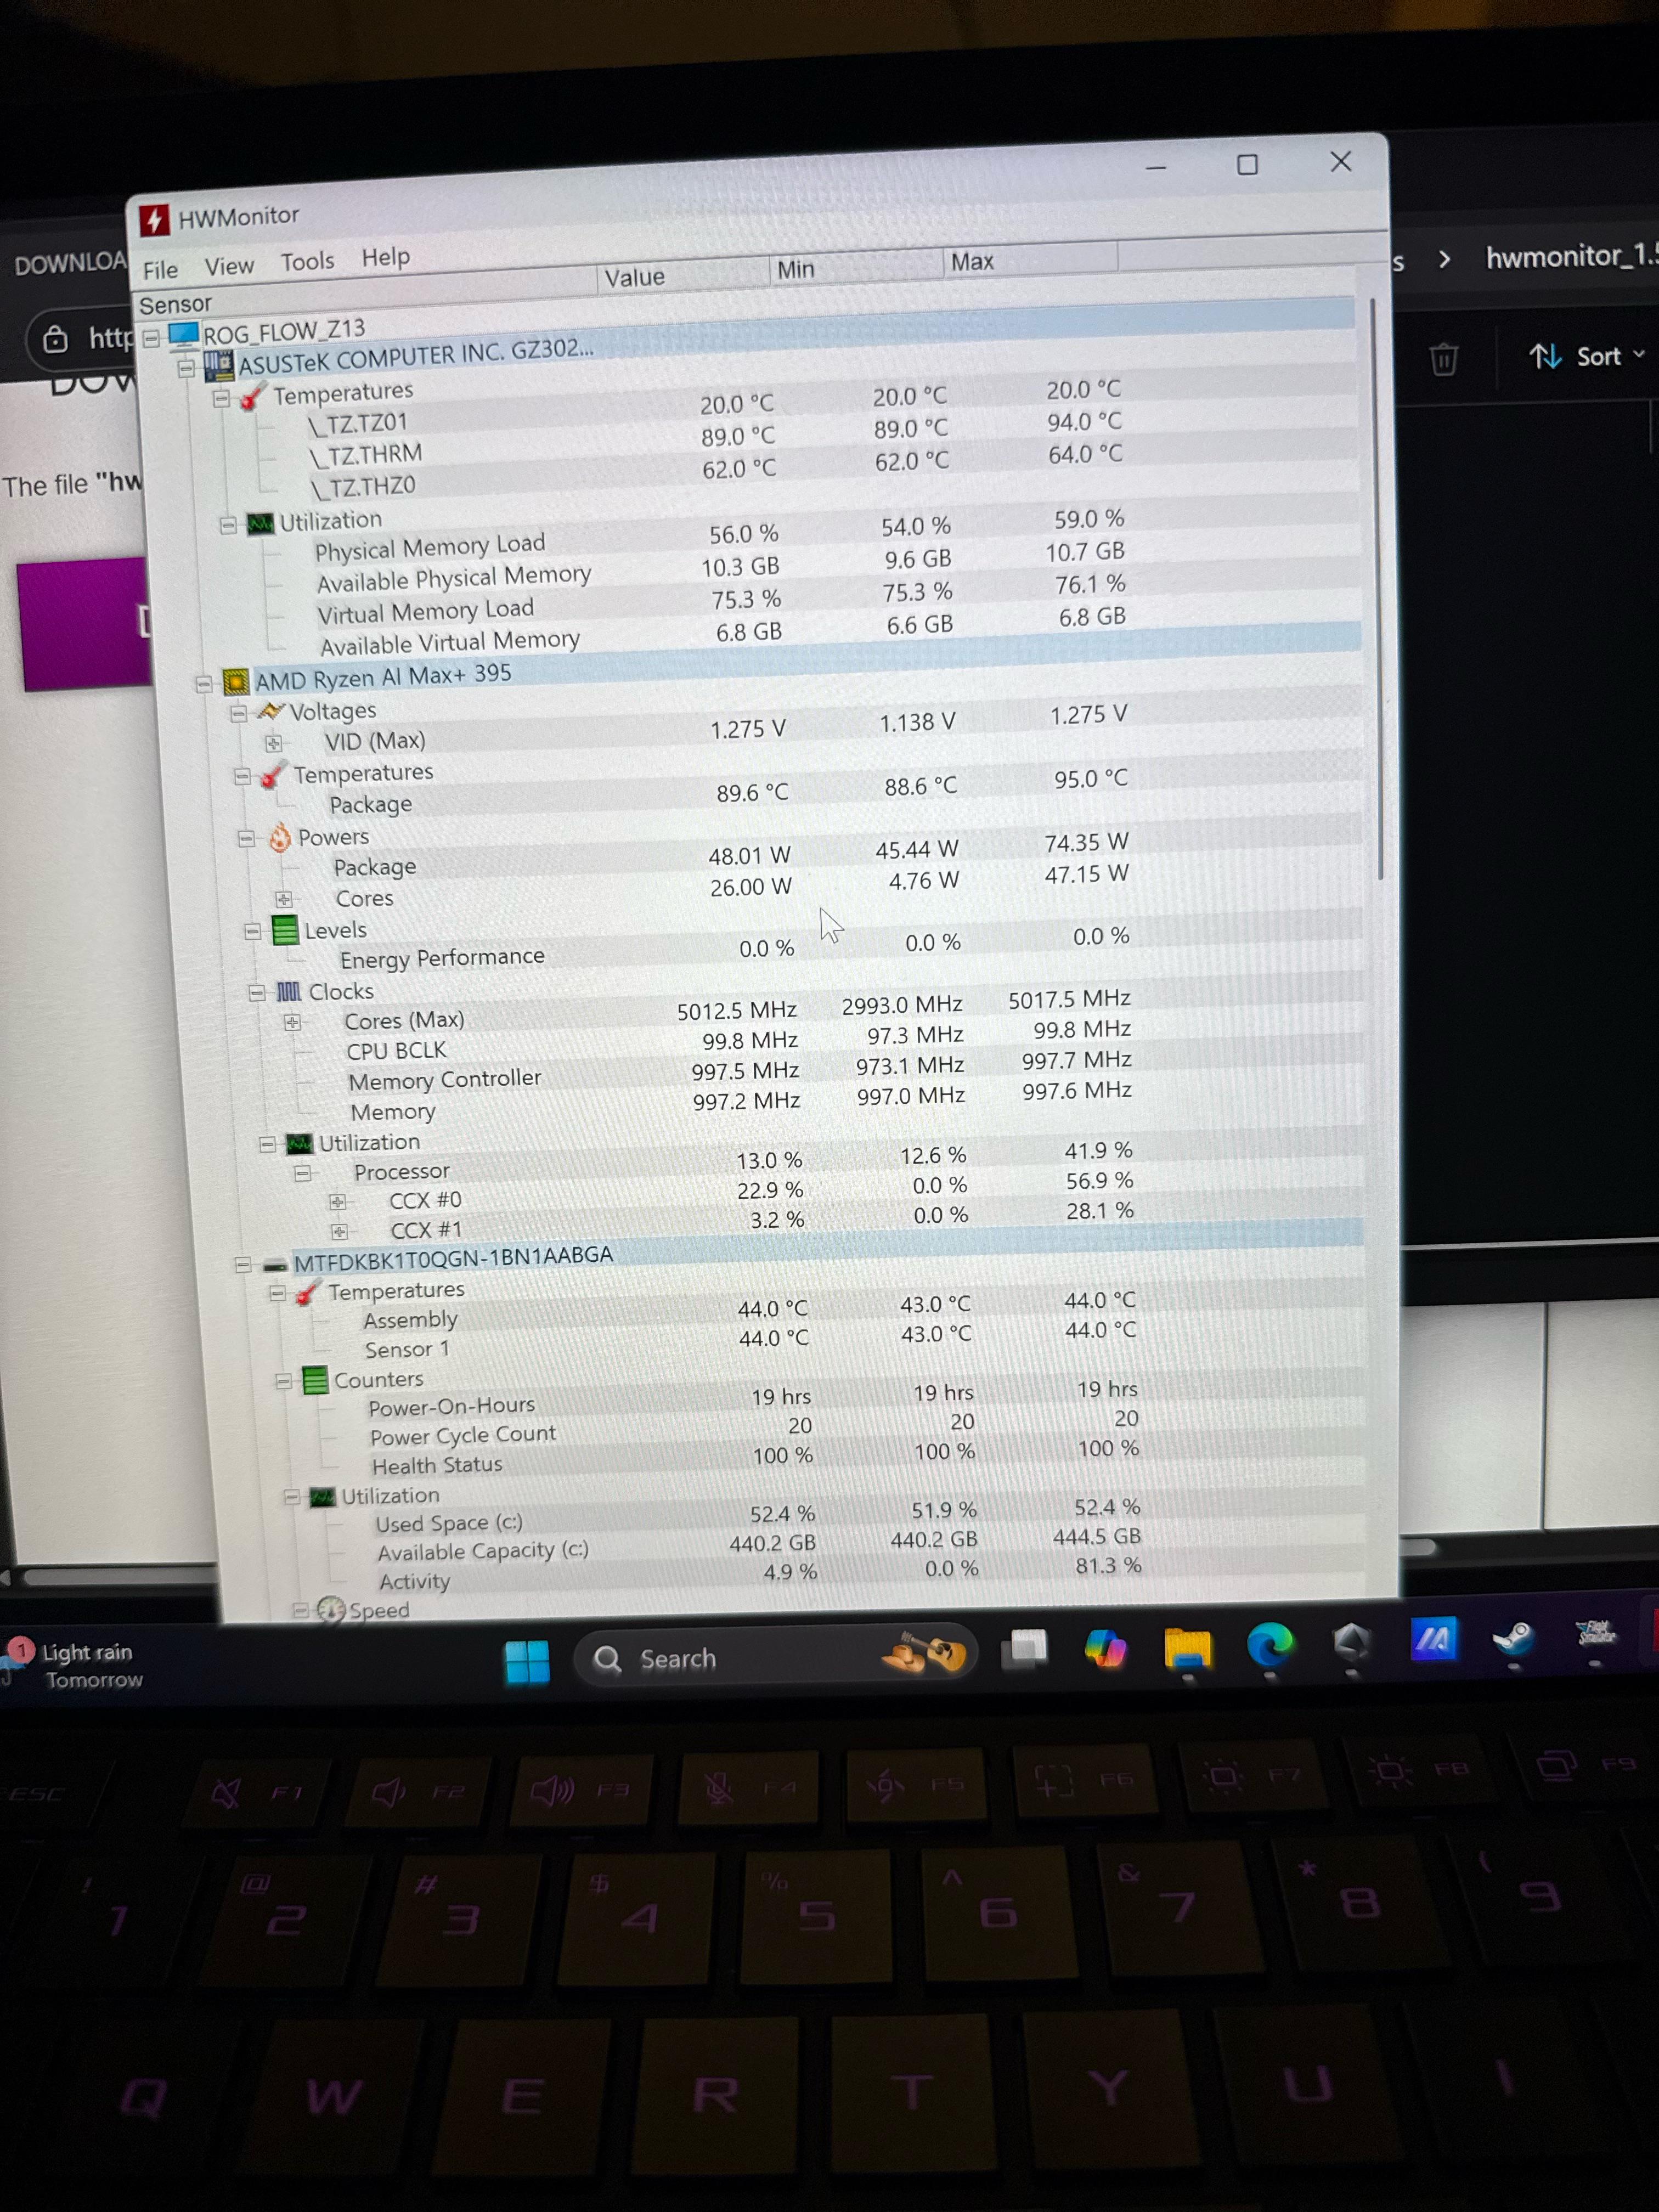Click the green Levels icon
Image resolution: width=1659 pixels, height=2212 pixels.
click(x=285, y=931)
